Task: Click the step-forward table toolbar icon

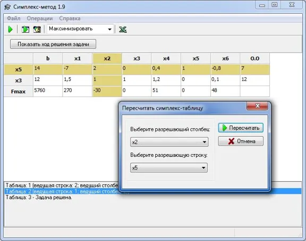Action: tap(25, 29)
